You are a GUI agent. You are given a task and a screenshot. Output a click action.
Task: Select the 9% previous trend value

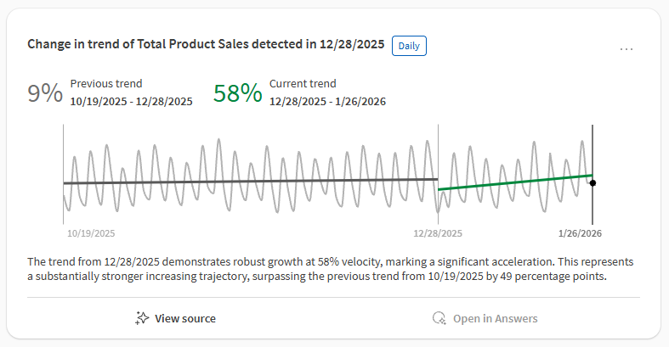tap(45, 92)
